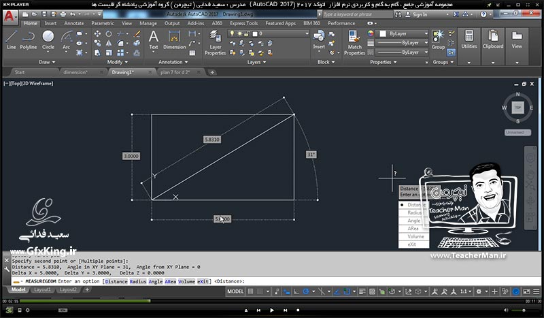Switch to Layout1 tab
Screen dimensions: 544x318
pyautogui.click(x=42, y=289)
